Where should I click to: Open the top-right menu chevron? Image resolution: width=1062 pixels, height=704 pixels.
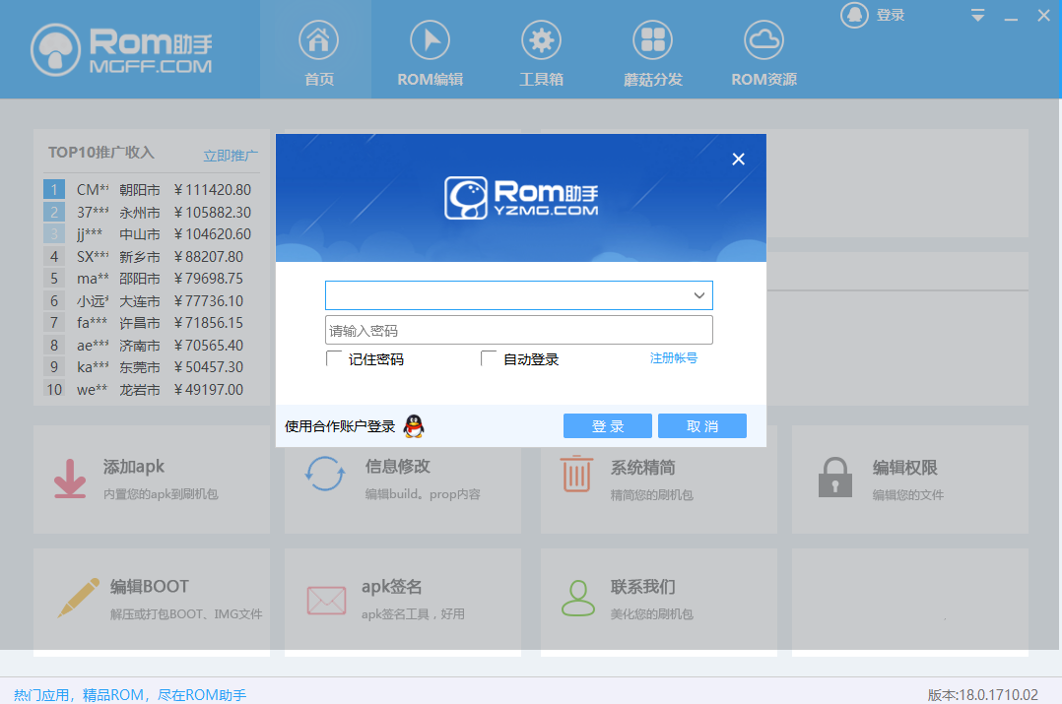pos(977,15)
